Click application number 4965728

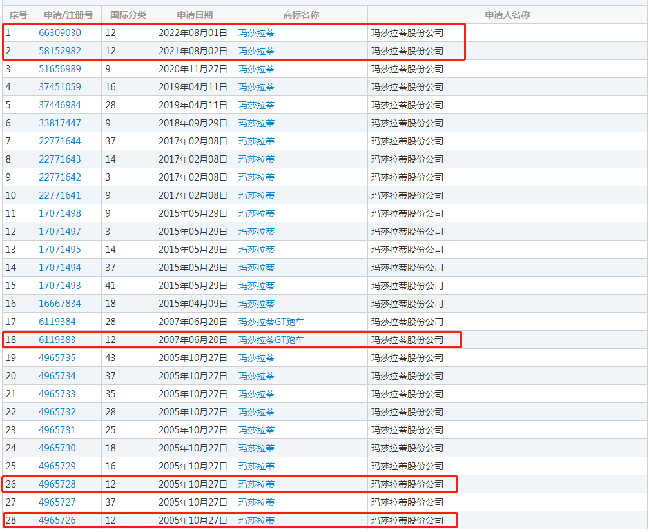(57, 484)
